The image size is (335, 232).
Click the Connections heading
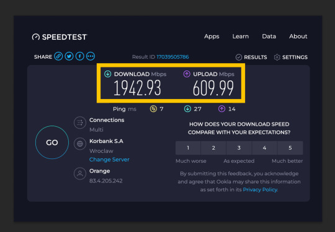(107, 120)
